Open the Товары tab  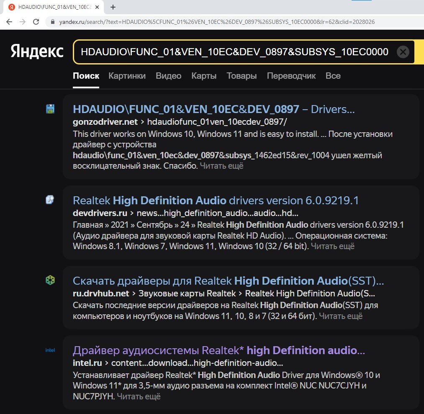tap(242, 76)
